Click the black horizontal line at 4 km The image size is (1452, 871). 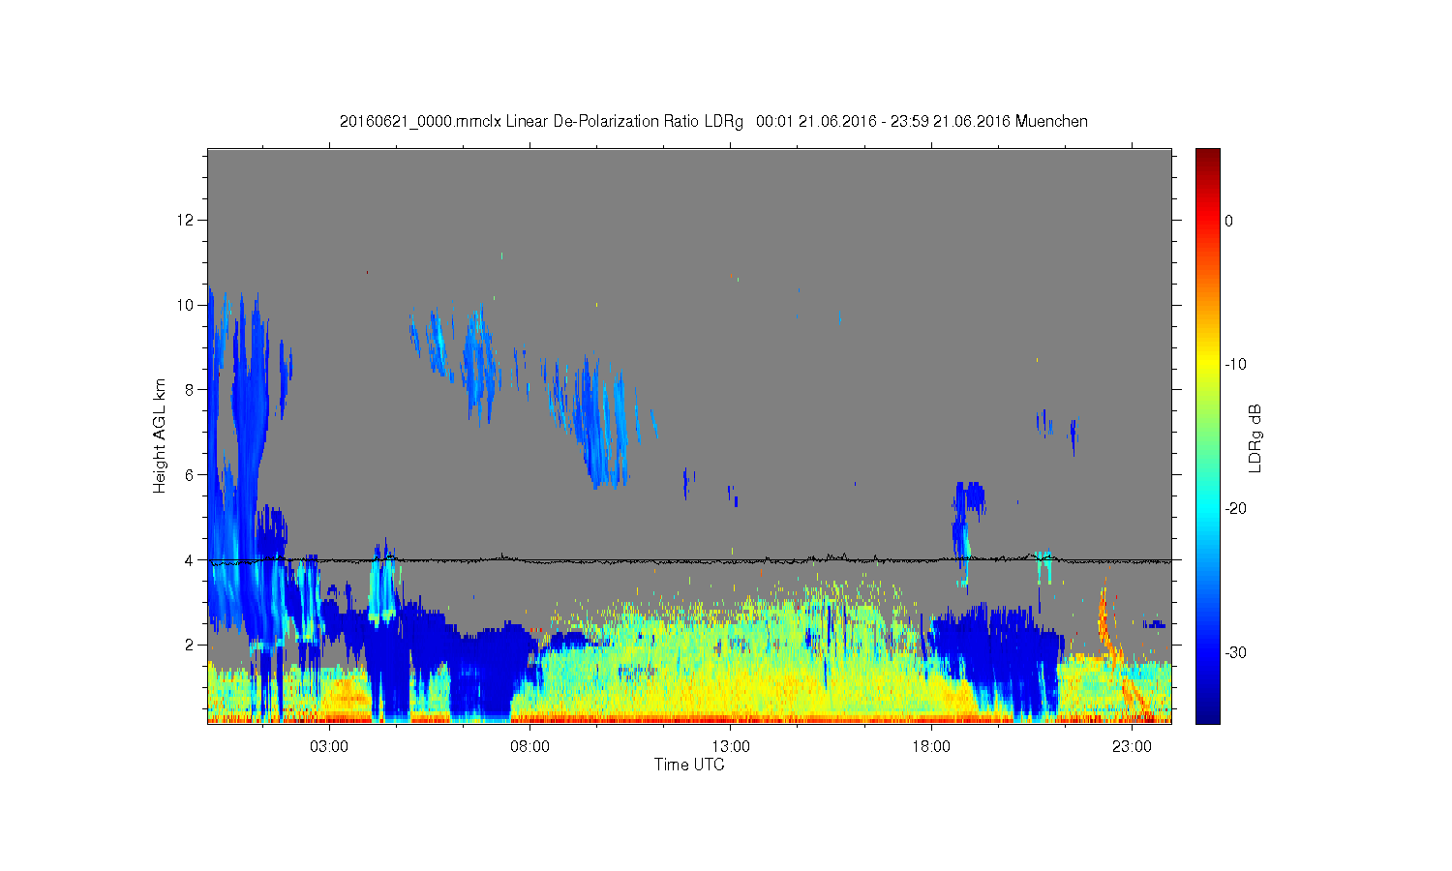[x=689, y=559]
